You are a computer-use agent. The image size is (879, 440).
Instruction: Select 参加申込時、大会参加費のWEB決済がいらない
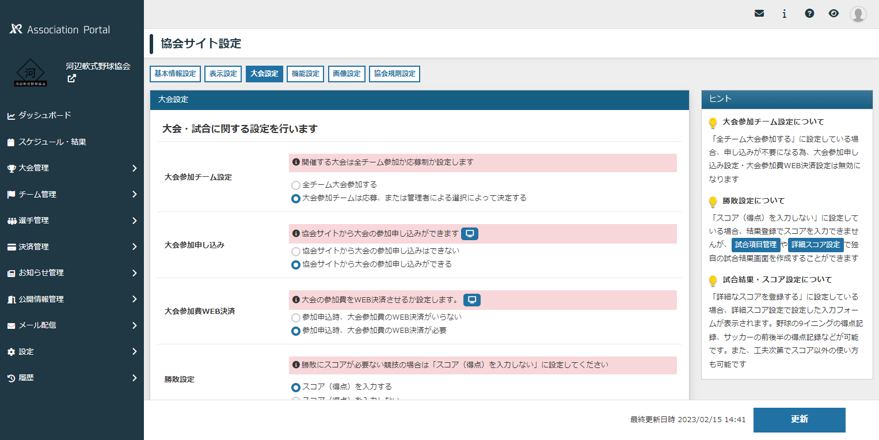(295, 316)
